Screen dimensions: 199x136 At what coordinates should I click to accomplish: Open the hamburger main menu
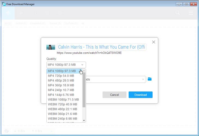click(191, 13)
